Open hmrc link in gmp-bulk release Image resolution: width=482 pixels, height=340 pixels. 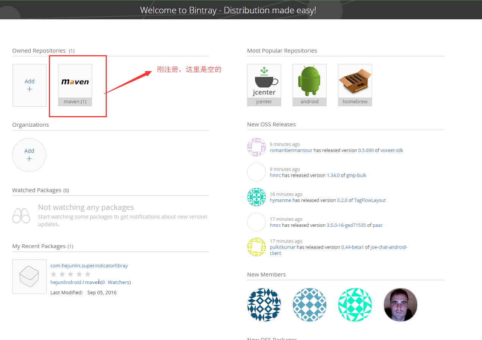275,175
